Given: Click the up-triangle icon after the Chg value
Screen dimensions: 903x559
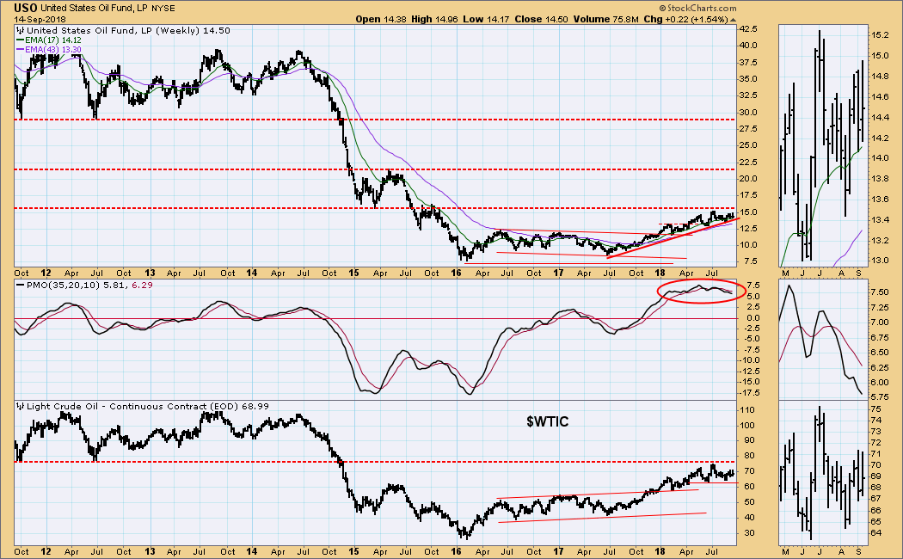Looking at the screenshot, I should 733,20.
